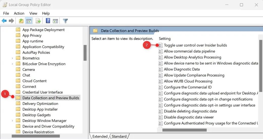Screen dimensions: 263x139
Task: Select diagnostic data opt-in change notifications policy
Action: (x=208, y=99)
